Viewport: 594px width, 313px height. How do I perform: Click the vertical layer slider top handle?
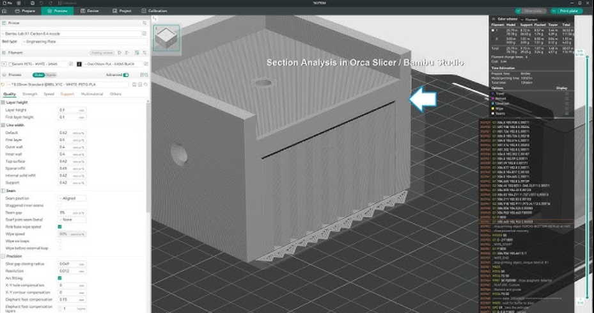tap(587, 58)
